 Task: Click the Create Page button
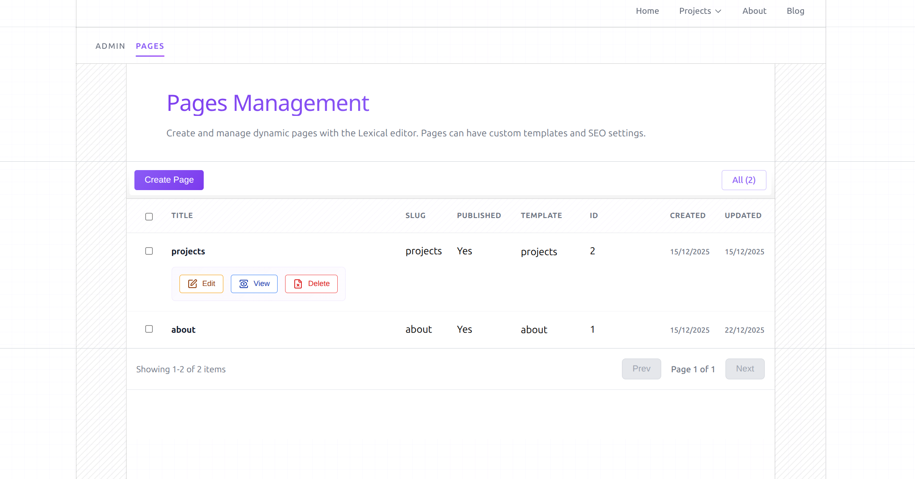tap(169, 180)
